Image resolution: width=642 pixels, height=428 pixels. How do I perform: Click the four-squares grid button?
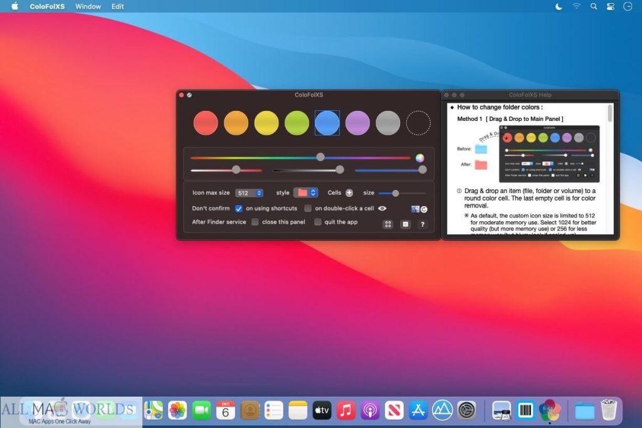pyautogui.click(x=387, y=224)
